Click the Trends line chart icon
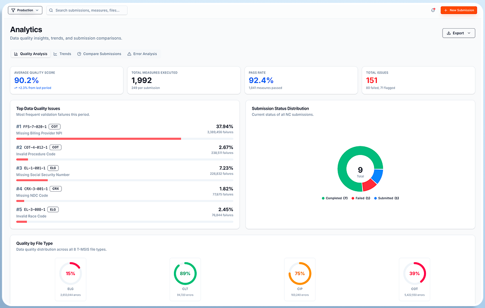 coord(55,54)
